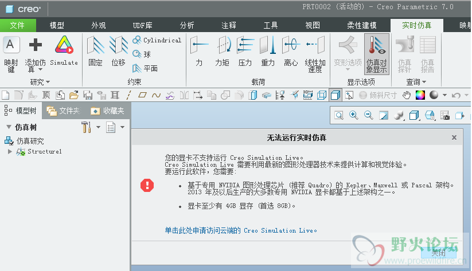Switch to the 柔性建模 tab
This screenshot has width=472, height=271.
click(361, 25)
